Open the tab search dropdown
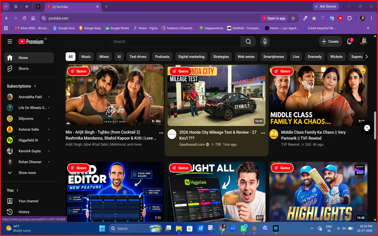 6,6
